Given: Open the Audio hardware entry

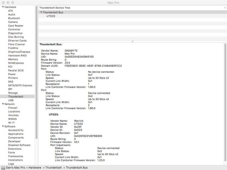Looking at the screenshot, I should coord(12,15).
